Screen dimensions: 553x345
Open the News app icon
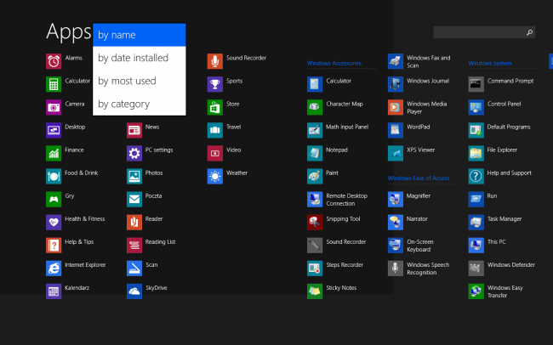tap(134, 130)
